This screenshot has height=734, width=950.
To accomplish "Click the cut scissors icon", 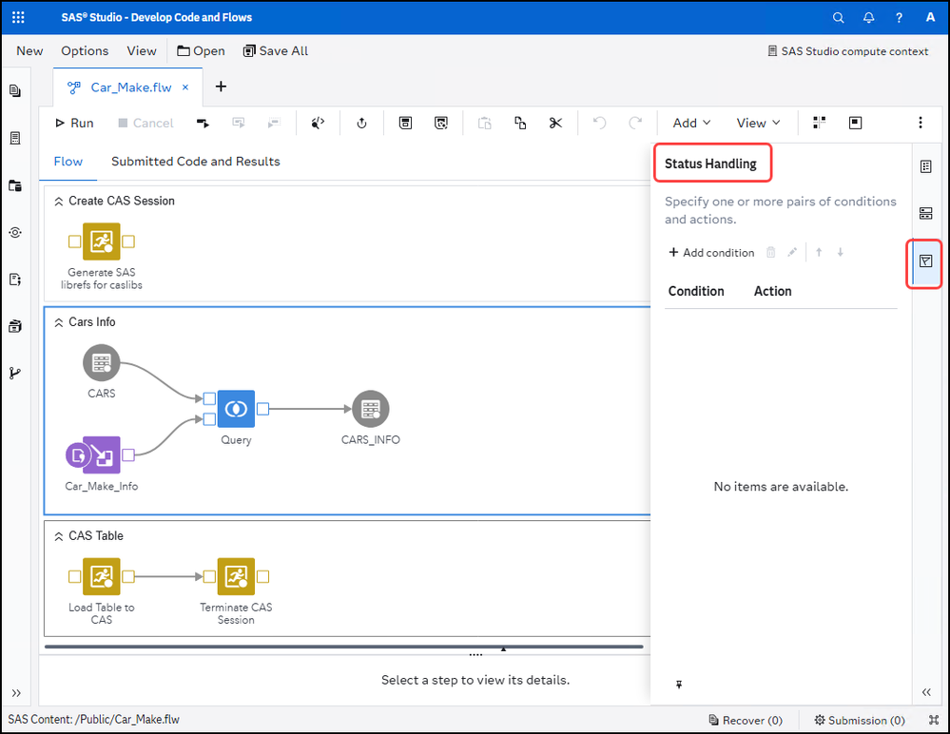I will point(555,123).
